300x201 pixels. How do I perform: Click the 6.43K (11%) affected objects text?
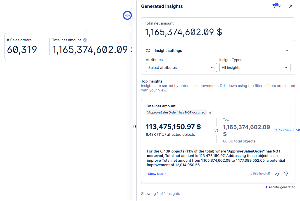[170, 135]
